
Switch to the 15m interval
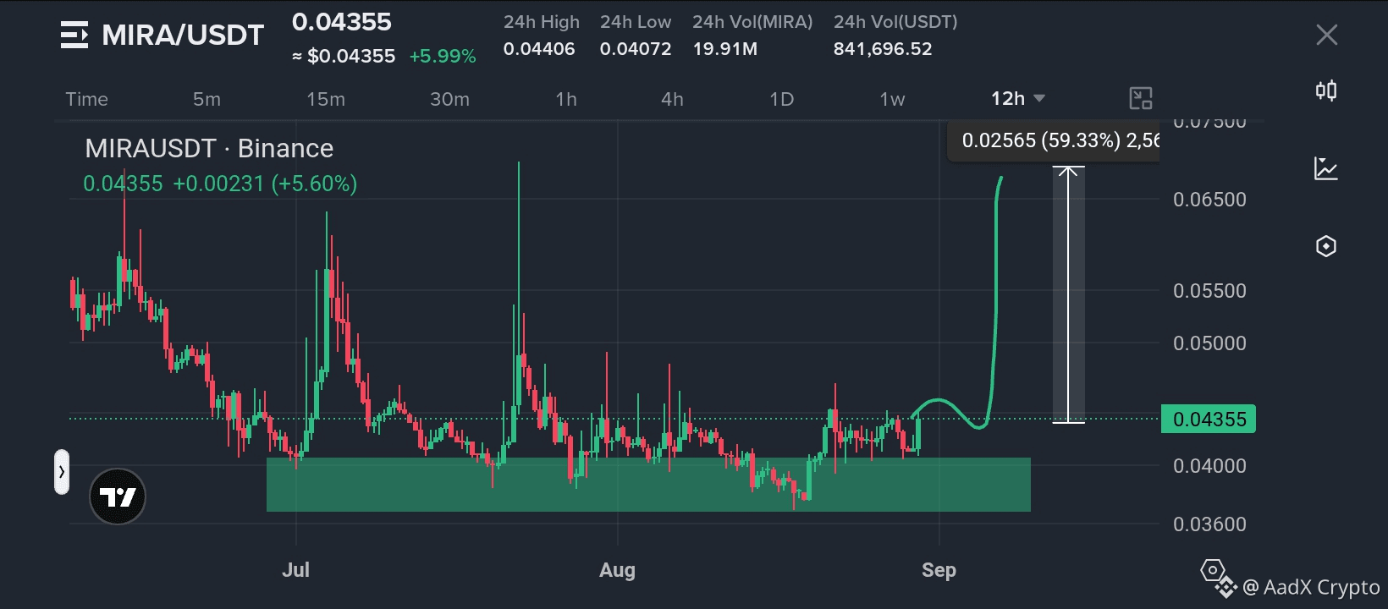[326, 99]
